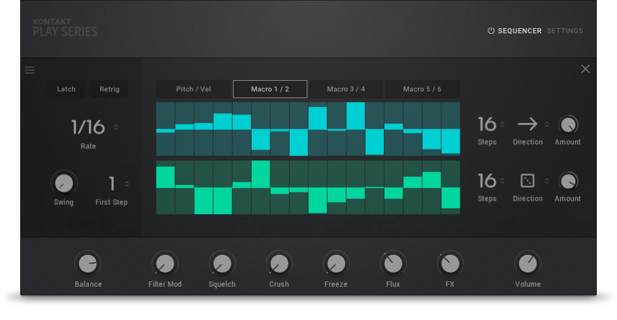Click the Freeze knob
The height and width of the screenshot is (320, 617).
(336, 264)
